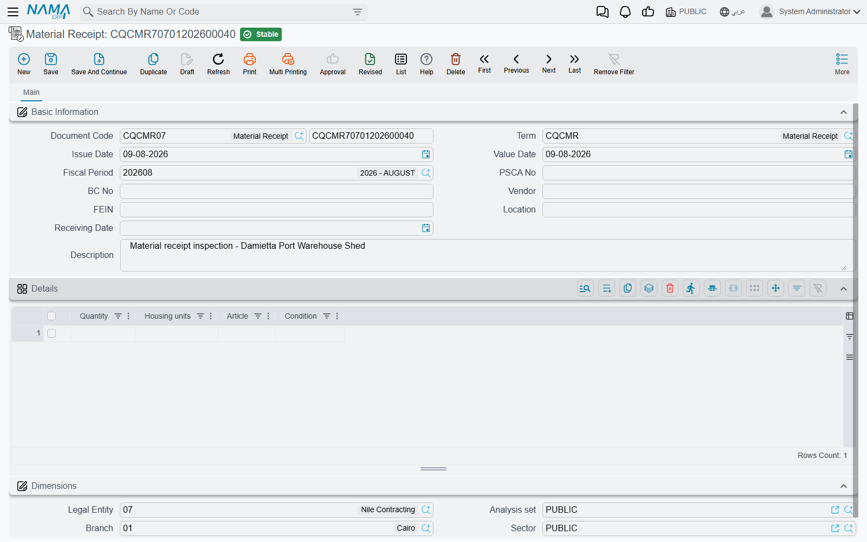This screenshot has height=542, width=867.
Task: Click the PUBLIC company button
Action: 686,12
